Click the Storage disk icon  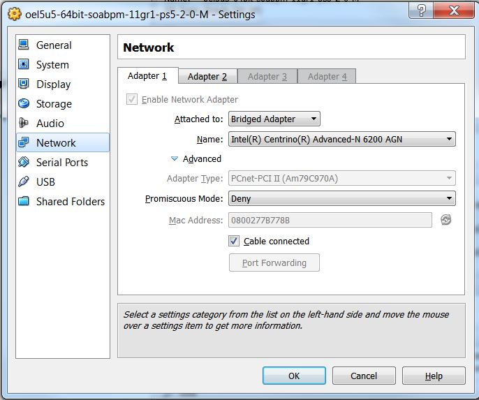pos(24,103)
